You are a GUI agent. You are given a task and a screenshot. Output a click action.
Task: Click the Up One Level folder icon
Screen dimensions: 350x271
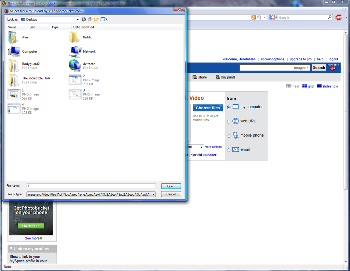click(90, 20)
